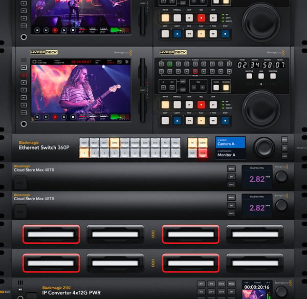The image size is (307, 299).
Task: Tap the 2.82 LCD on lower Cloud Store Max
Action: tap(257, 205)
